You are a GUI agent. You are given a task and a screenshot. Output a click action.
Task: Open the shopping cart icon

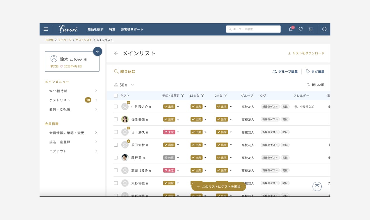pyautogui.click(x=311, y=29)
